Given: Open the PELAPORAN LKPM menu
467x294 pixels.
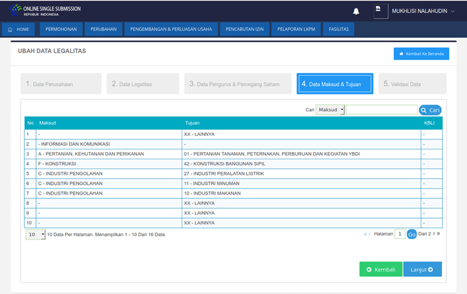Looking at the screenshot, I should tap(296, 29).
